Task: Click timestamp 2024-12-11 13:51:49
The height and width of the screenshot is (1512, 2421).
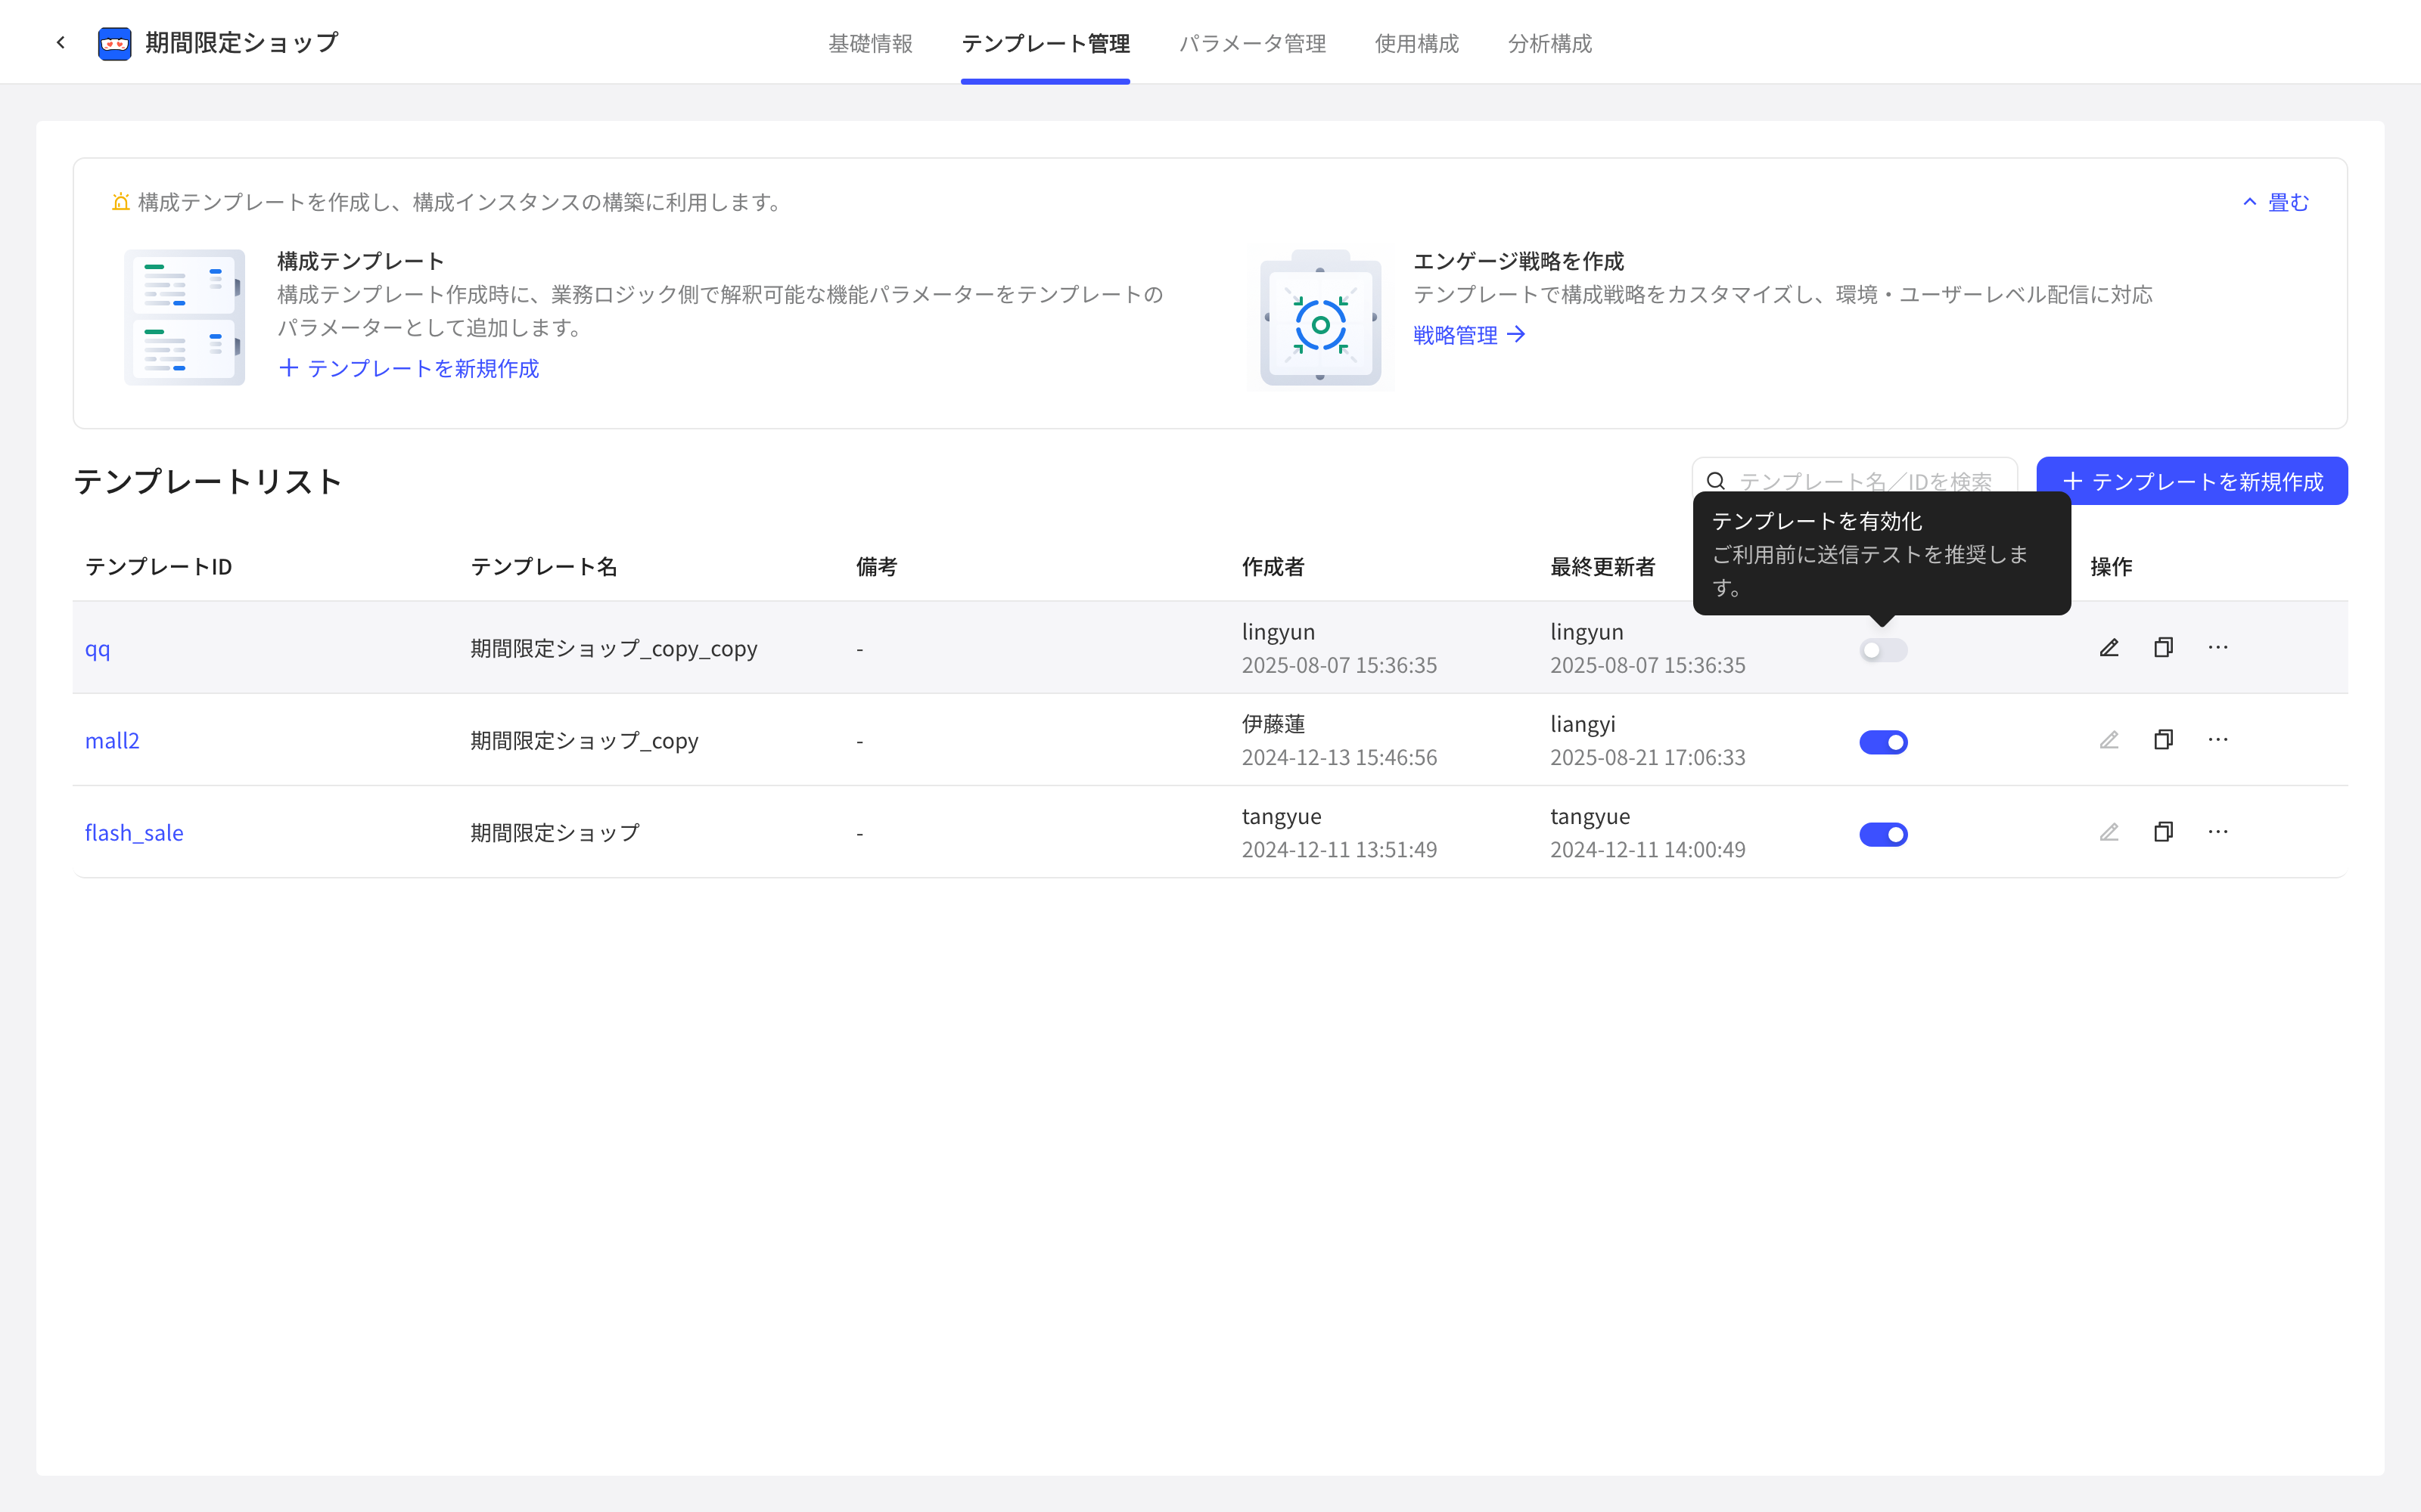Action: tap(1340, 850)
